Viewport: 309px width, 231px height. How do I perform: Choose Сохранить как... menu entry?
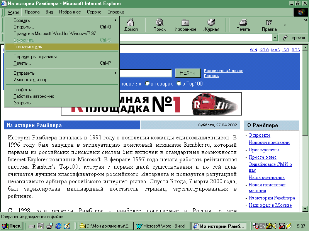(62, 47)
